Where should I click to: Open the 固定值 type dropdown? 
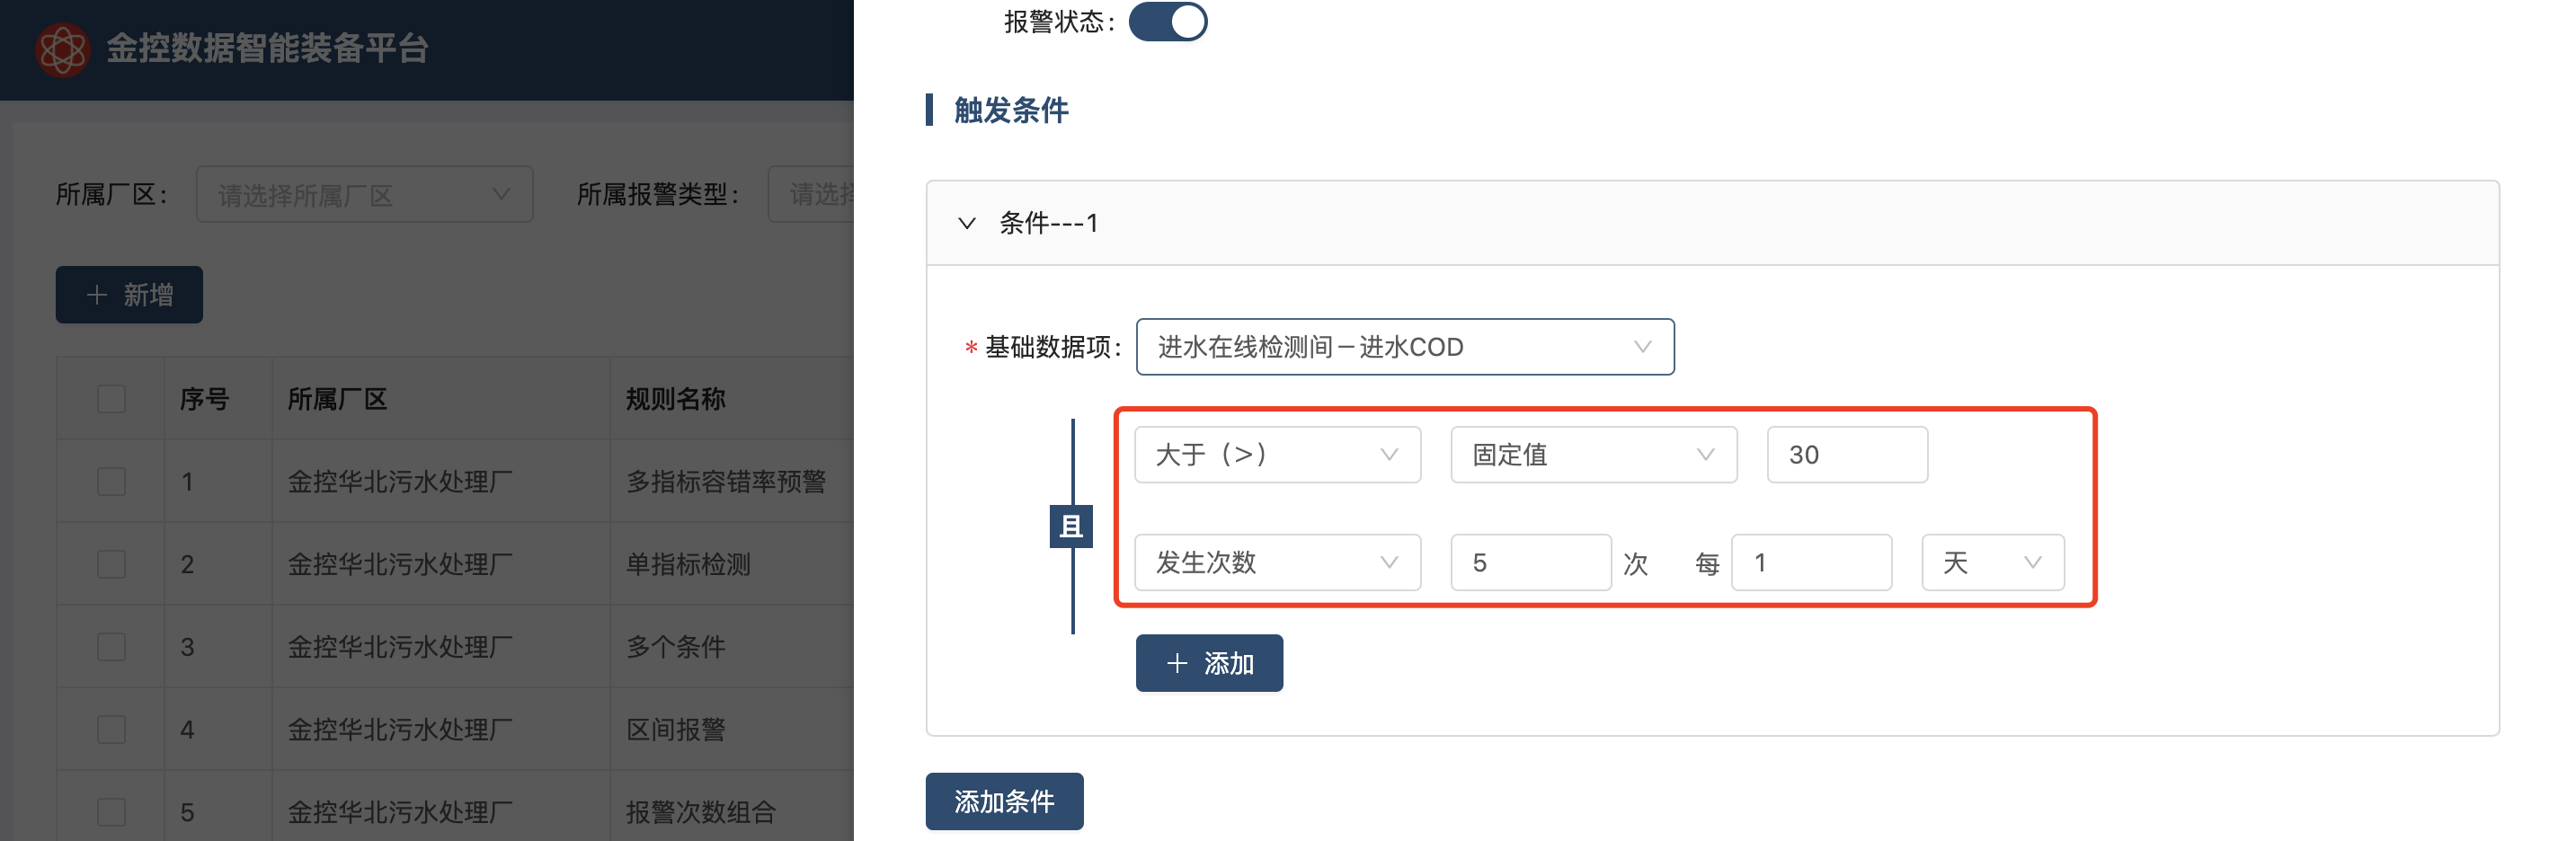(1593, 455)
